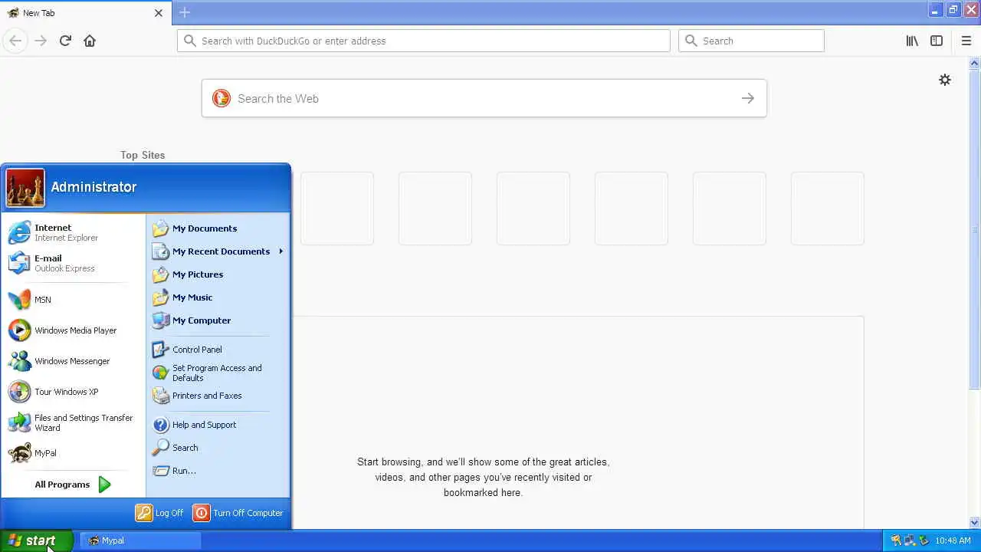Click the Administrator user picture
The width and height of the screenshot is (981, 552).
pos(25,188)
